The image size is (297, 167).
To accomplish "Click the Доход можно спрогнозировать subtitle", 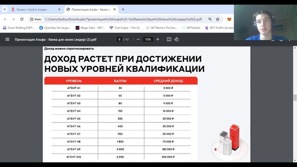I will [69, 49].
